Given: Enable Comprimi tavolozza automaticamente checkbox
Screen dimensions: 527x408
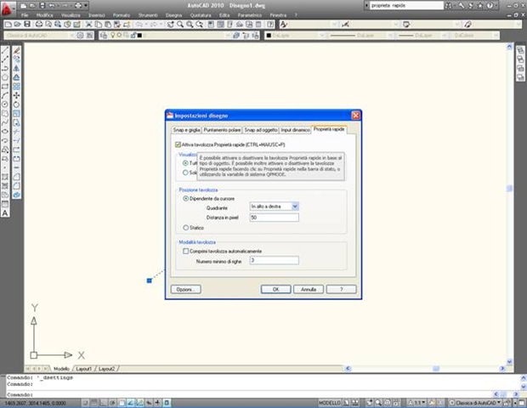Looking at the screenshot, I should click(186, 251).
